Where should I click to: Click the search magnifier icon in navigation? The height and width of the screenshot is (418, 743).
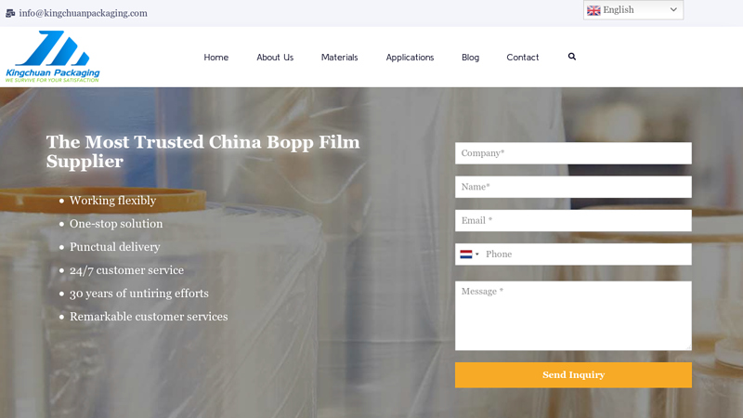pos(572,57)
